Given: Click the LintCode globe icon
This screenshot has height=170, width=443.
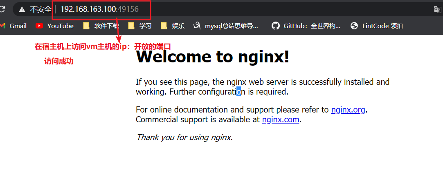Looking at the screenshot, I should pos(354,26).
